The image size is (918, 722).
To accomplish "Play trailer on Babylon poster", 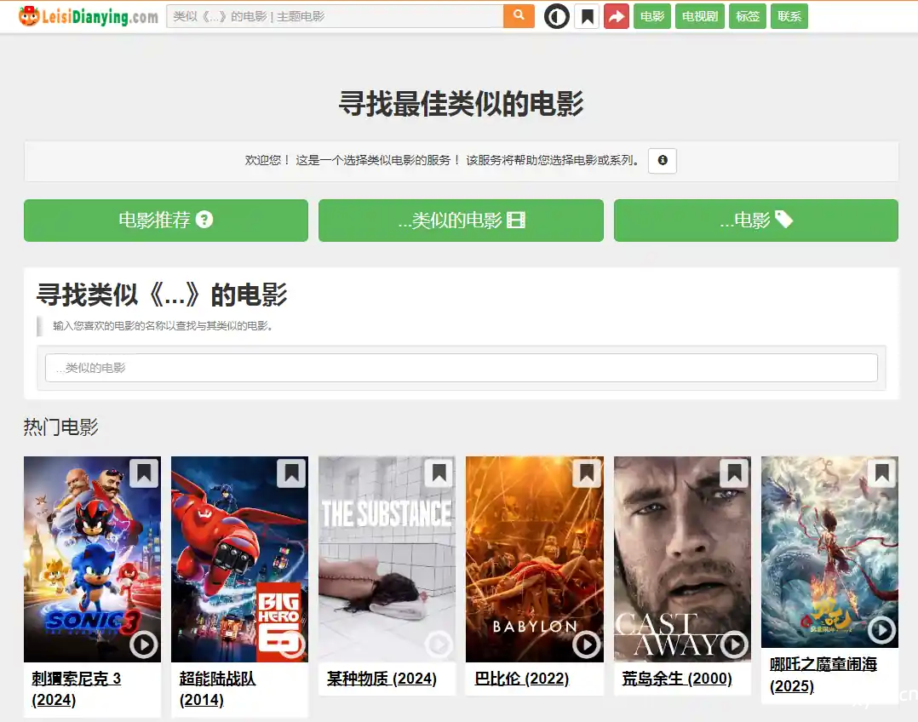I will pyautogui.click(x=586, y=645).
